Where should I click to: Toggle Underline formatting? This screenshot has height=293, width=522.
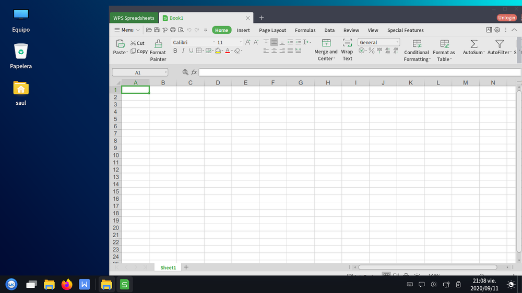coord(191,51)
